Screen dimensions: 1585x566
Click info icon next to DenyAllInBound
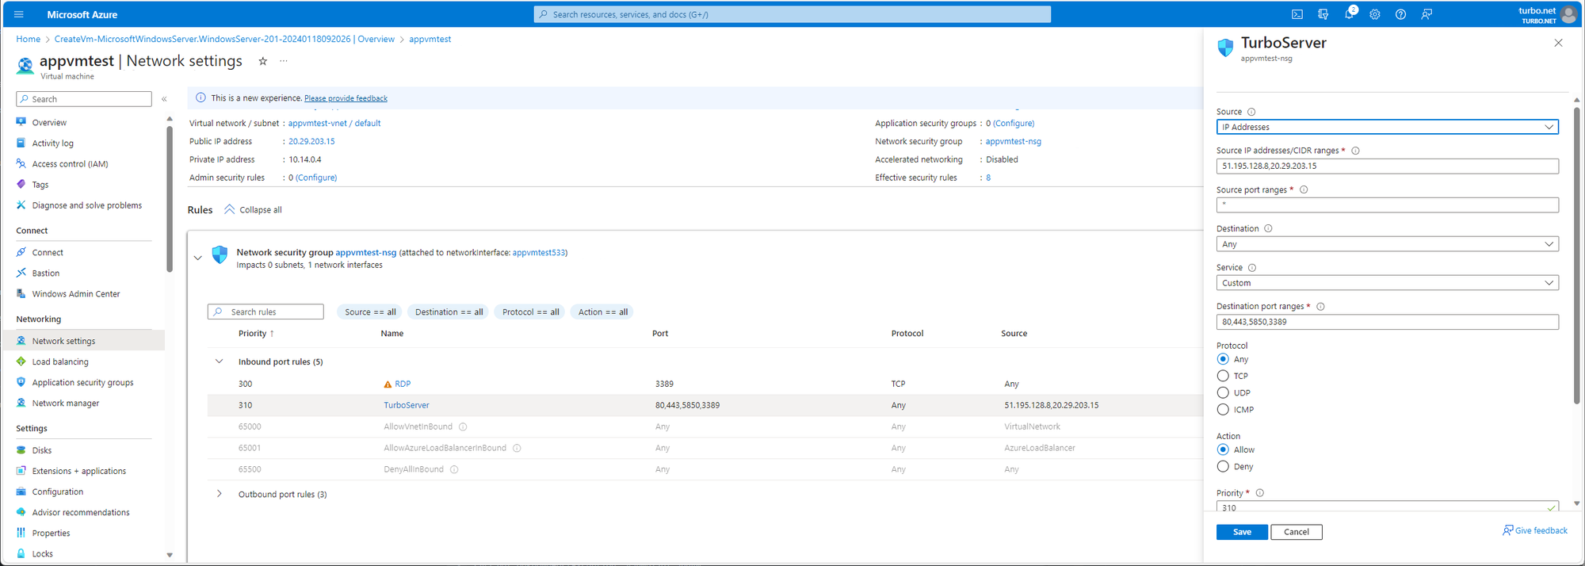454,469
